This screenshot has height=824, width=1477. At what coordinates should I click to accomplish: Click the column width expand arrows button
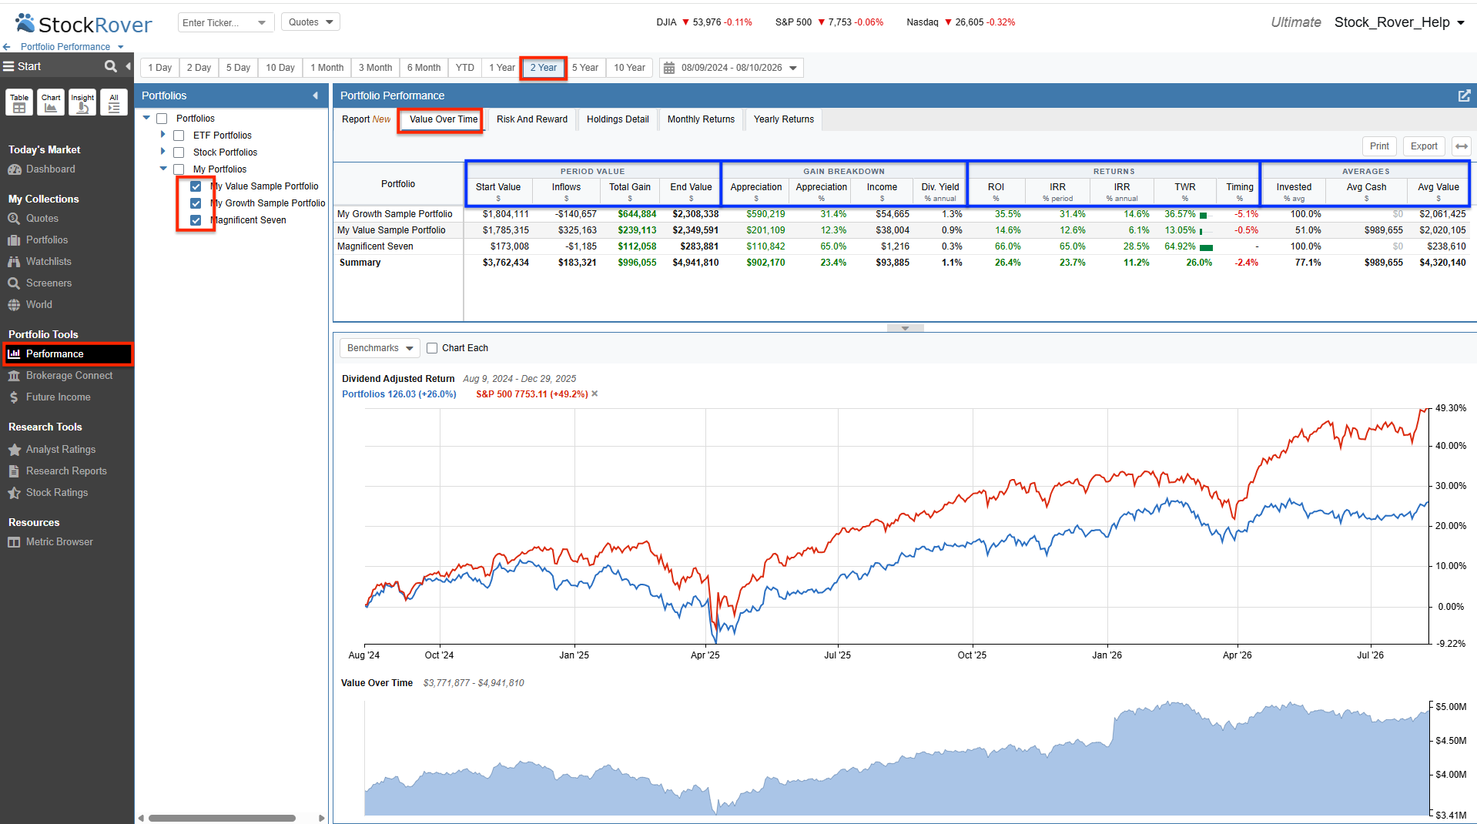pos(1461,146)
